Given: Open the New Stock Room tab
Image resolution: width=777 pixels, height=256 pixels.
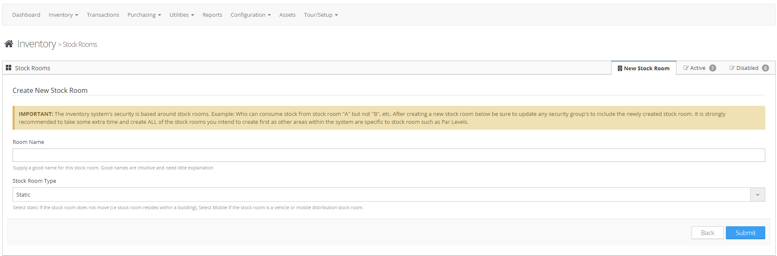Looking at the screenshot, I should pyautogui.click(x=643, y=68).
